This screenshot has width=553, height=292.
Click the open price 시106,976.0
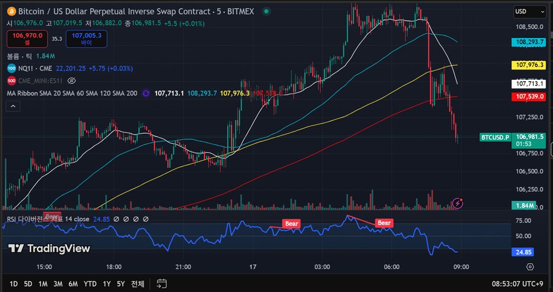pos(25,23)
